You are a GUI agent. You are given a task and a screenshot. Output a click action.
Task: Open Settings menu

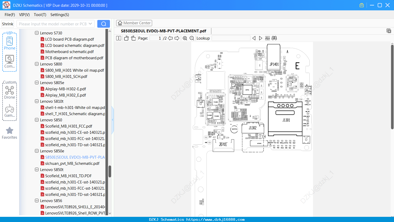[60, 15]
